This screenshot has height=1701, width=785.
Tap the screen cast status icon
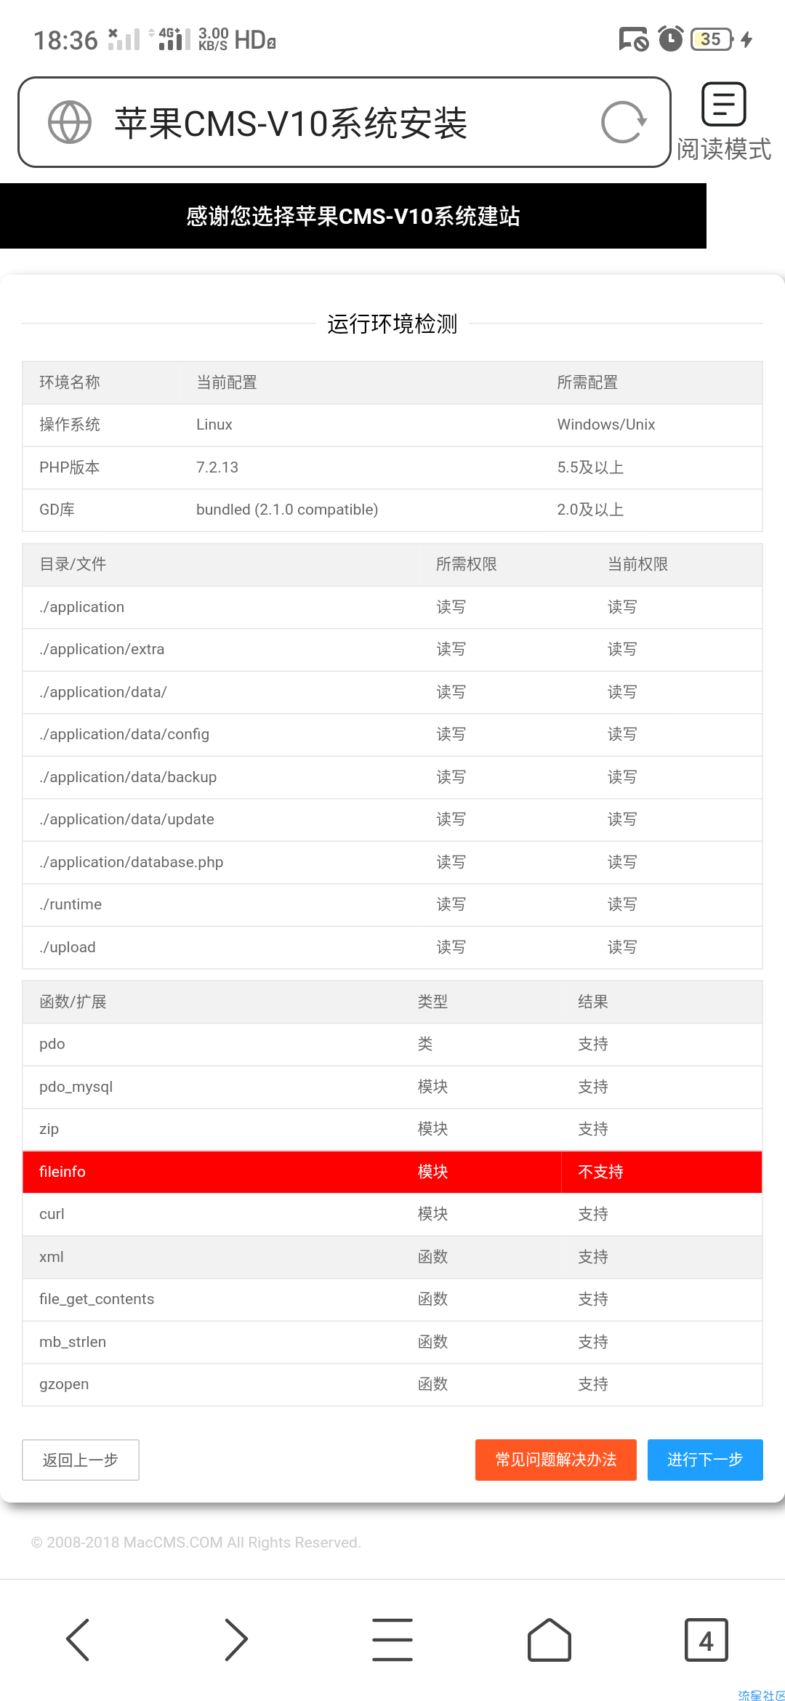[x=633, y=39]
